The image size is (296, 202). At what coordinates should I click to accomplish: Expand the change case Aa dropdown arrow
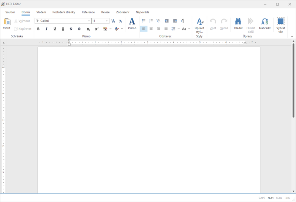tap(189, 29)
